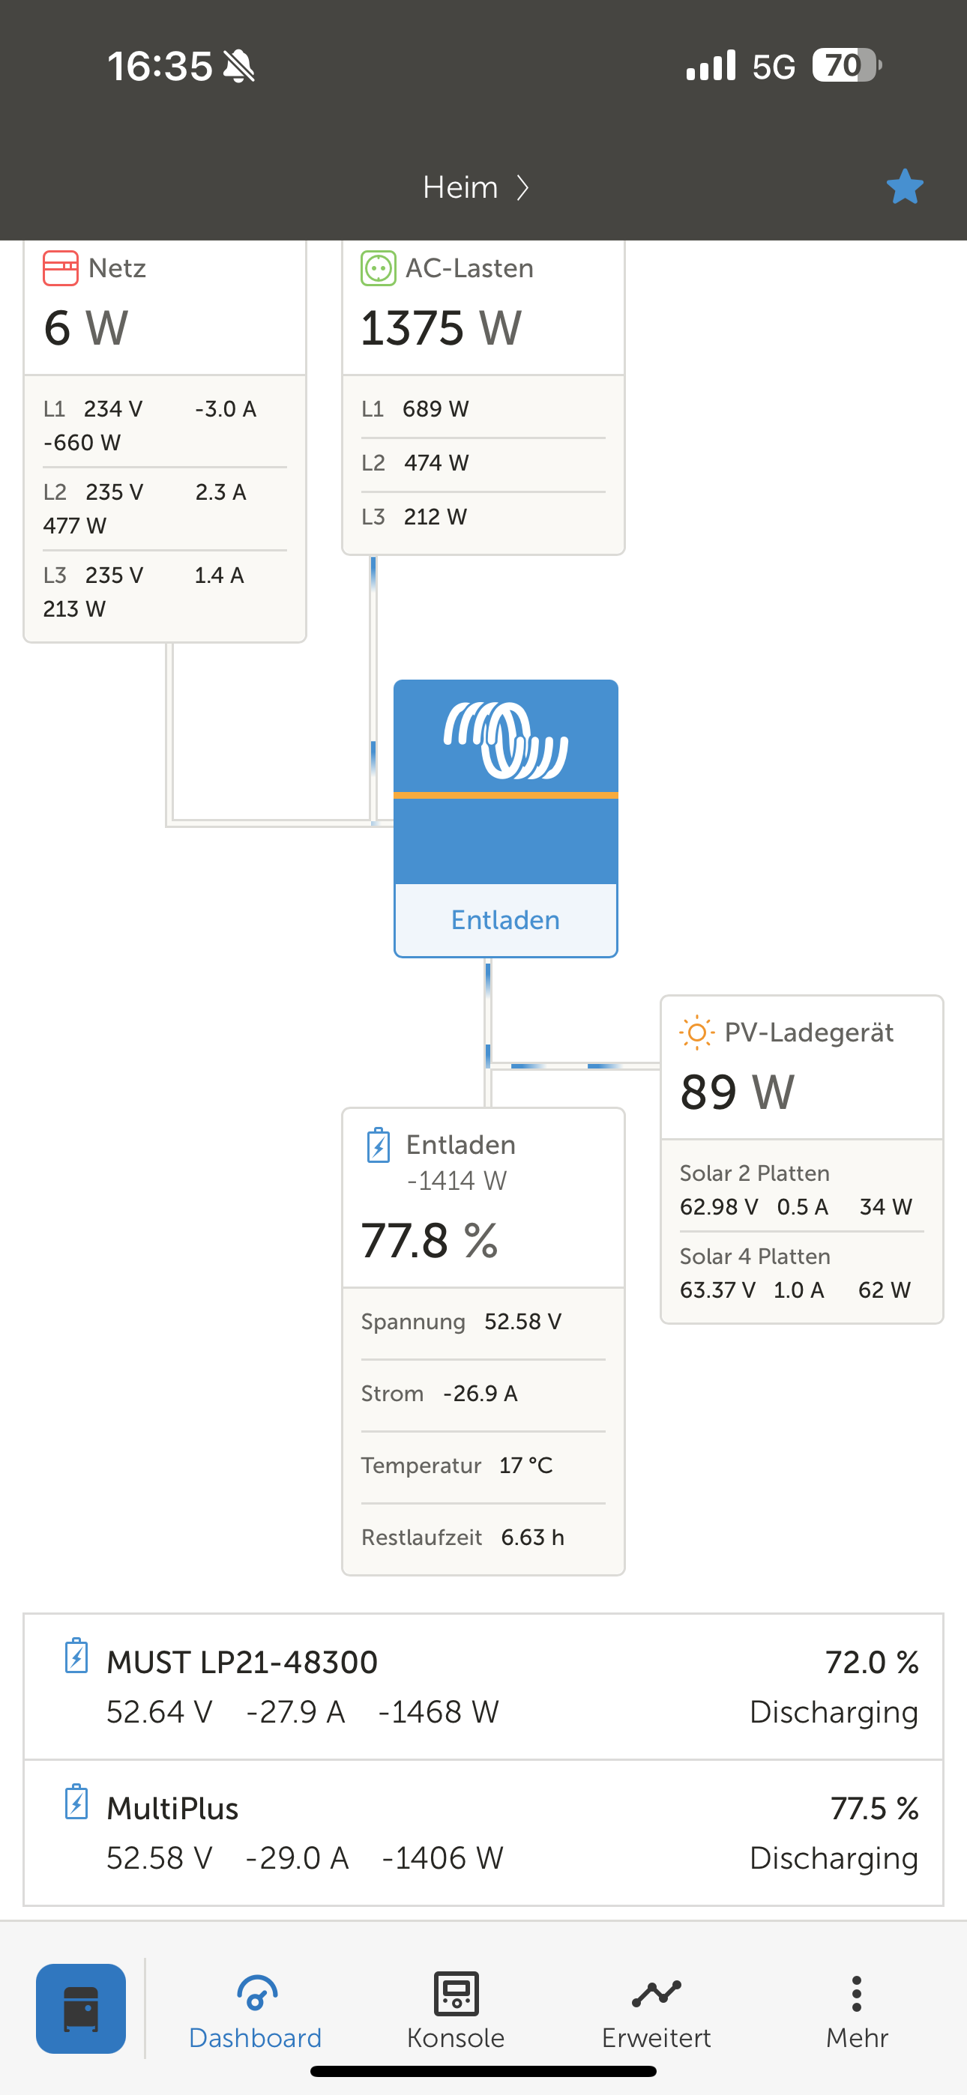Open the Mehr menu
The height and width of the screenshot is (2095, 967).
[x=856, y=2011]
